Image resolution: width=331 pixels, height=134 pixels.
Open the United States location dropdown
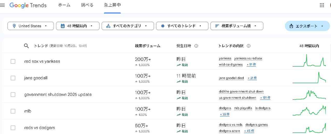click(x=31, y=26)
